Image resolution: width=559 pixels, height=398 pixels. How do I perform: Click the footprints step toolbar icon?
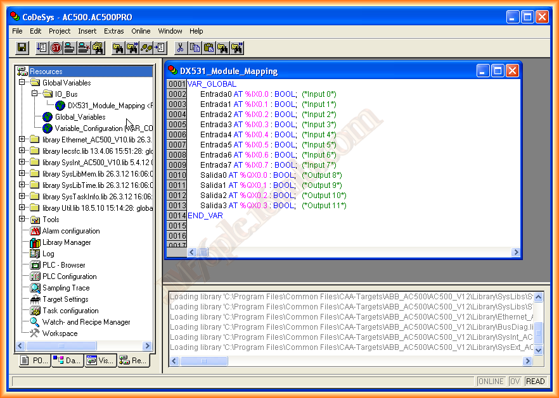coord(146,47)
